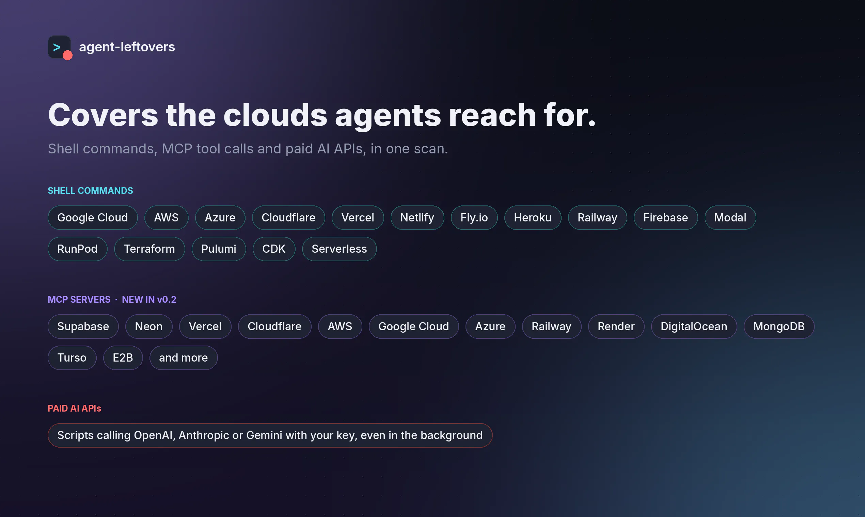Click the Netlify pill
The height and width of the screenshot is (517, 865).
(x=417, y=218)
